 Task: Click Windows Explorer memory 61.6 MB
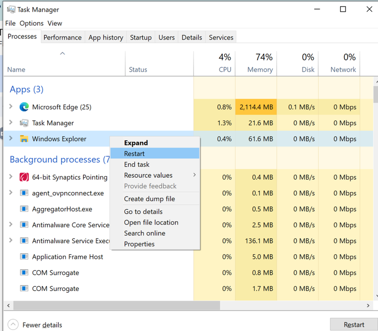(256, 139)
